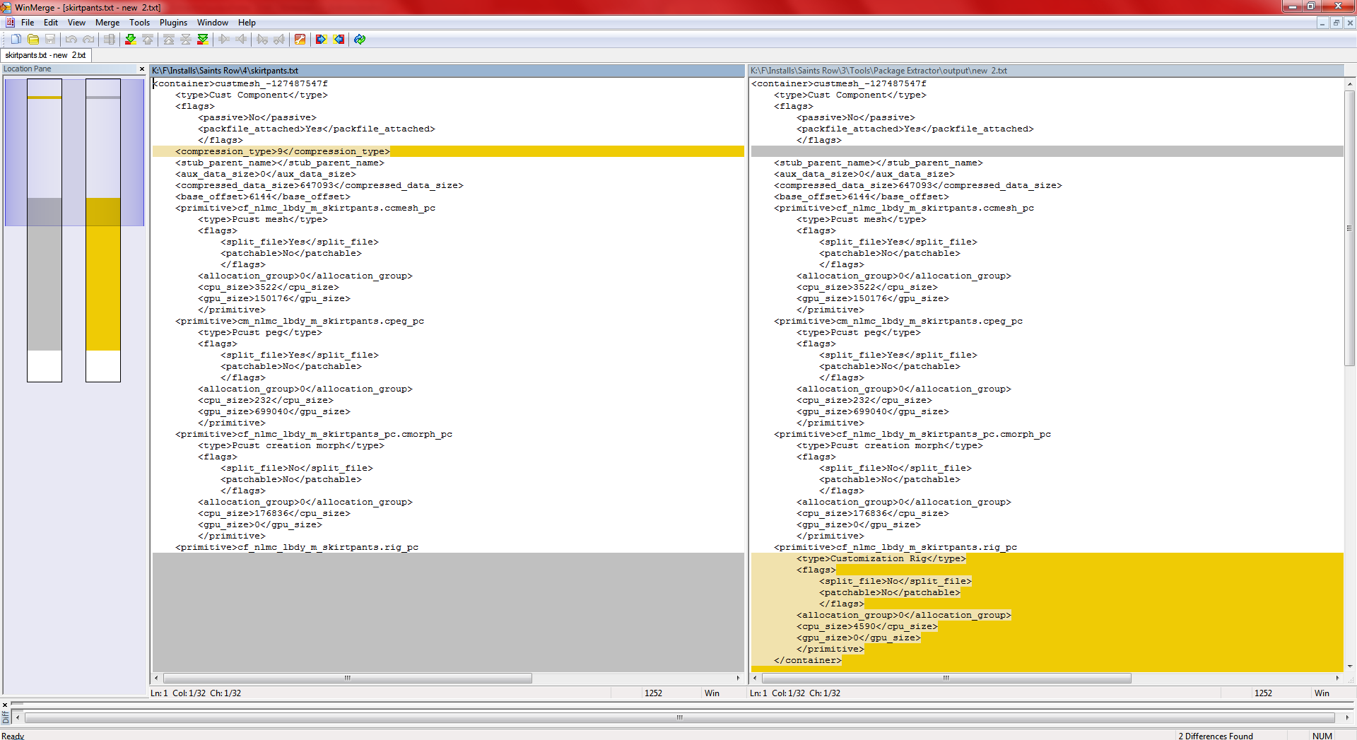Click right pane 'Win' line-ending status
1357x740 pixels.
[x=1322, y=693]
